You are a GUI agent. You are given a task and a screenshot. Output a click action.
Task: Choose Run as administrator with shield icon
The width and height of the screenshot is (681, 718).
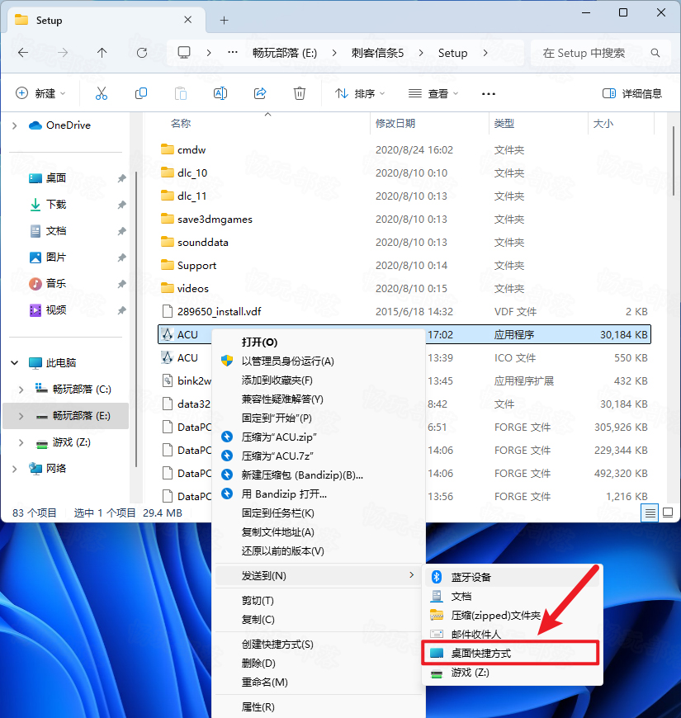(x=319, y=361)
